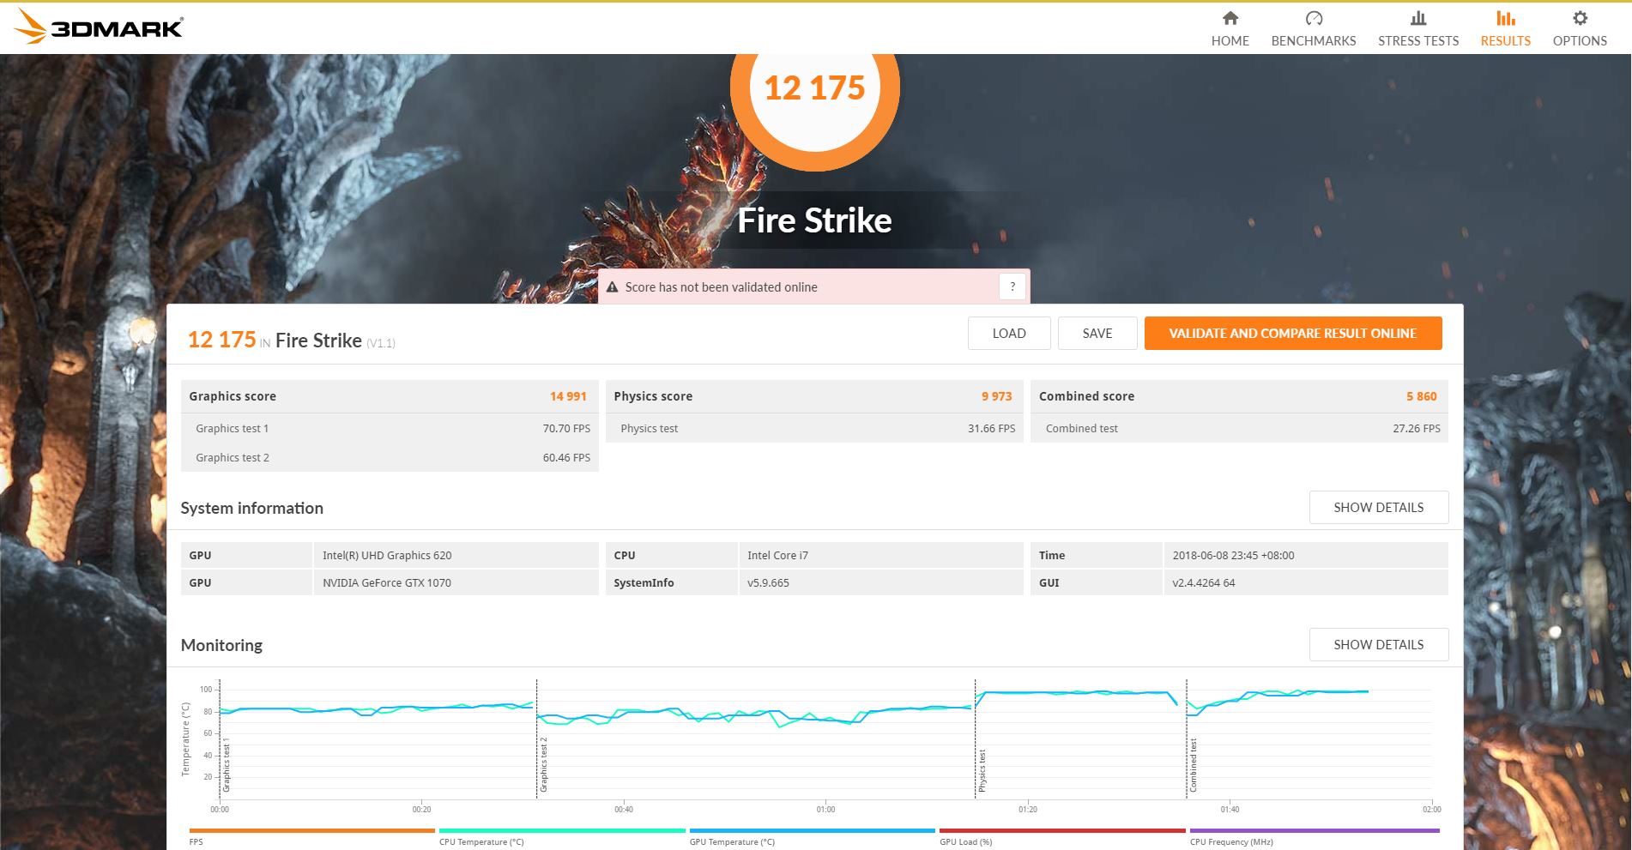
Task: Toggle the GPU Load red legend bar
Action: (1062, 831)
